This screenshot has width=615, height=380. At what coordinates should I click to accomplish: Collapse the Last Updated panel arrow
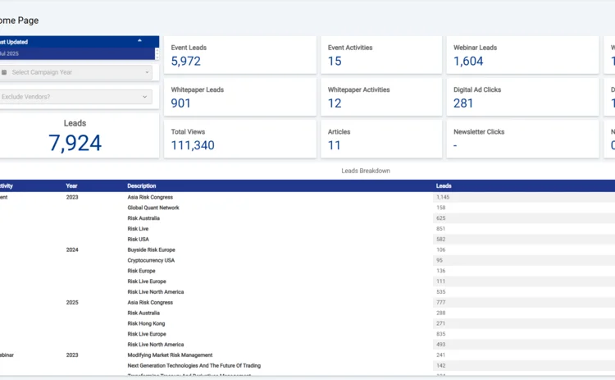tap(139, 40)
